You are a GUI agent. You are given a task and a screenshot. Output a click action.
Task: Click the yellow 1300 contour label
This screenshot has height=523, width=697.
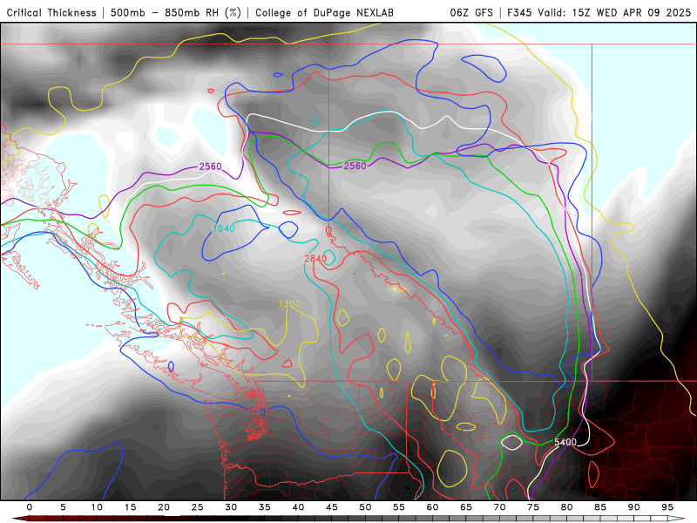[289, 303]
